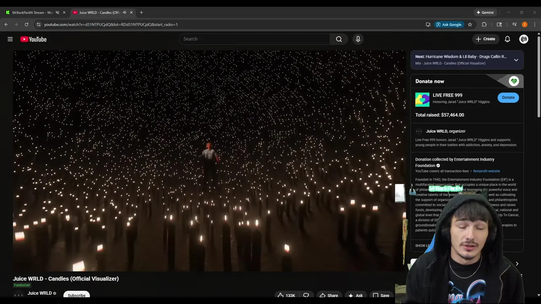This screenshot has width=541, height=304.
Task: Click the address bar URL
Action: point(111,24)
